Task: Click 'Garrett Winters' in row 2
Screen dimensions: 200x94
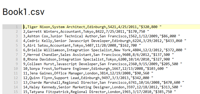Action: (x=43, y=31)
